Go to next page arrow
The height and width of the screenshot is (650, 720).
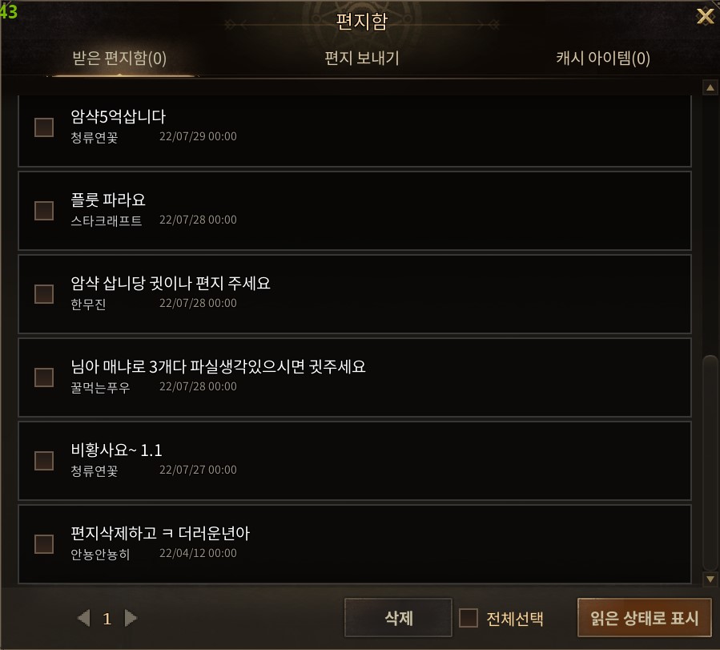(x=131, y=618)
